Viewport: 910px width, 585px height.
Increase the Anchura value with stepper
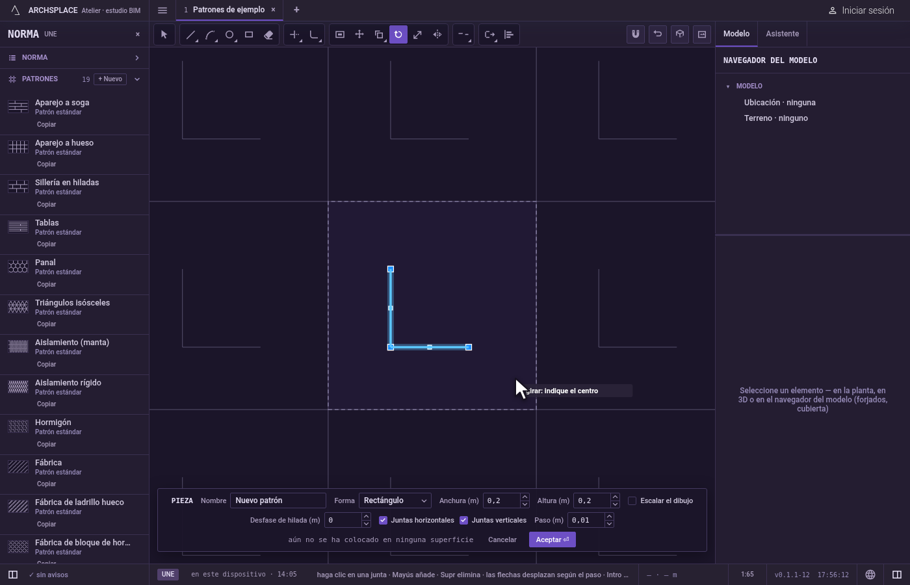point(525,497)
